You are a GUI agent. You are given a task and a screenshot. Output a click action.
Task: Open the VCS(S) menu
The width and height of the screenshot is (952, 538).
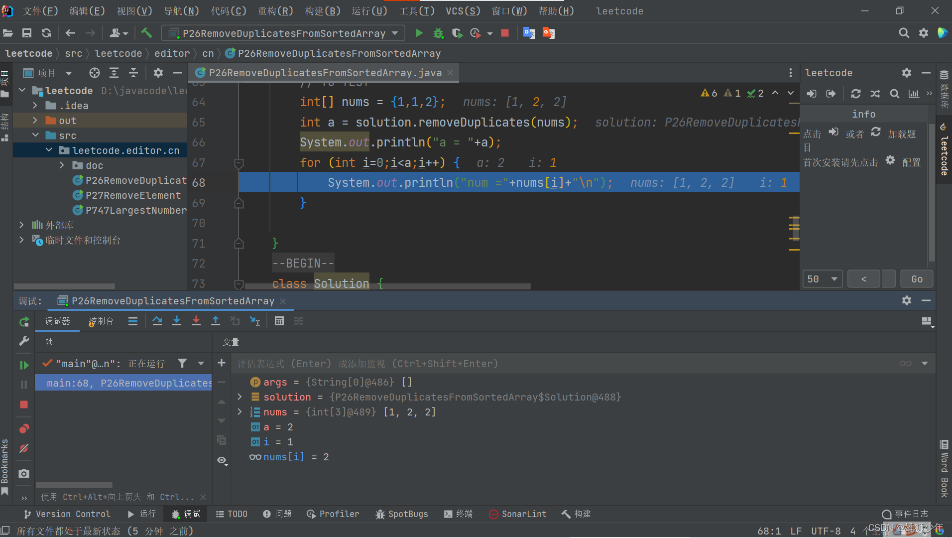click(x=463, y=11)
